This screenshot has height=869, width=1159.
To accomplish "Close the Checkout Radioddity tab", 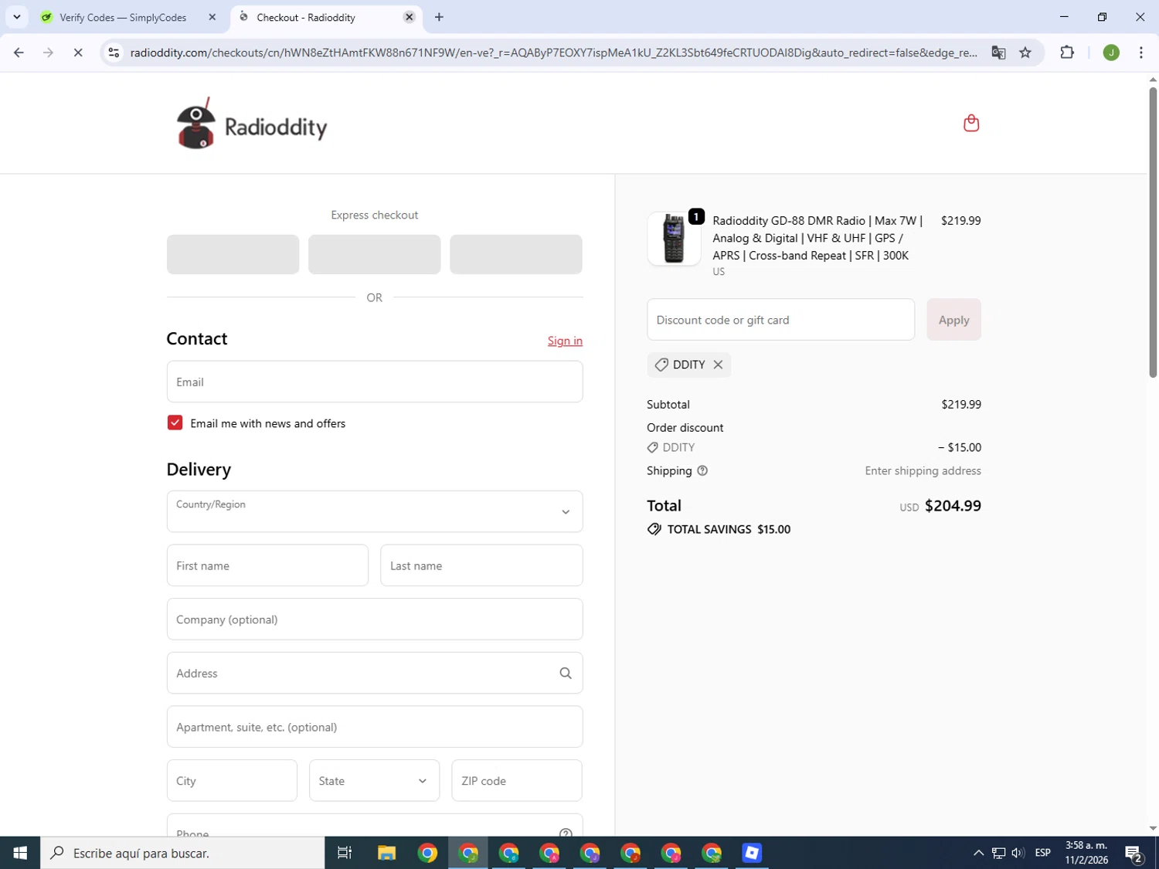I will pos(410,17).
